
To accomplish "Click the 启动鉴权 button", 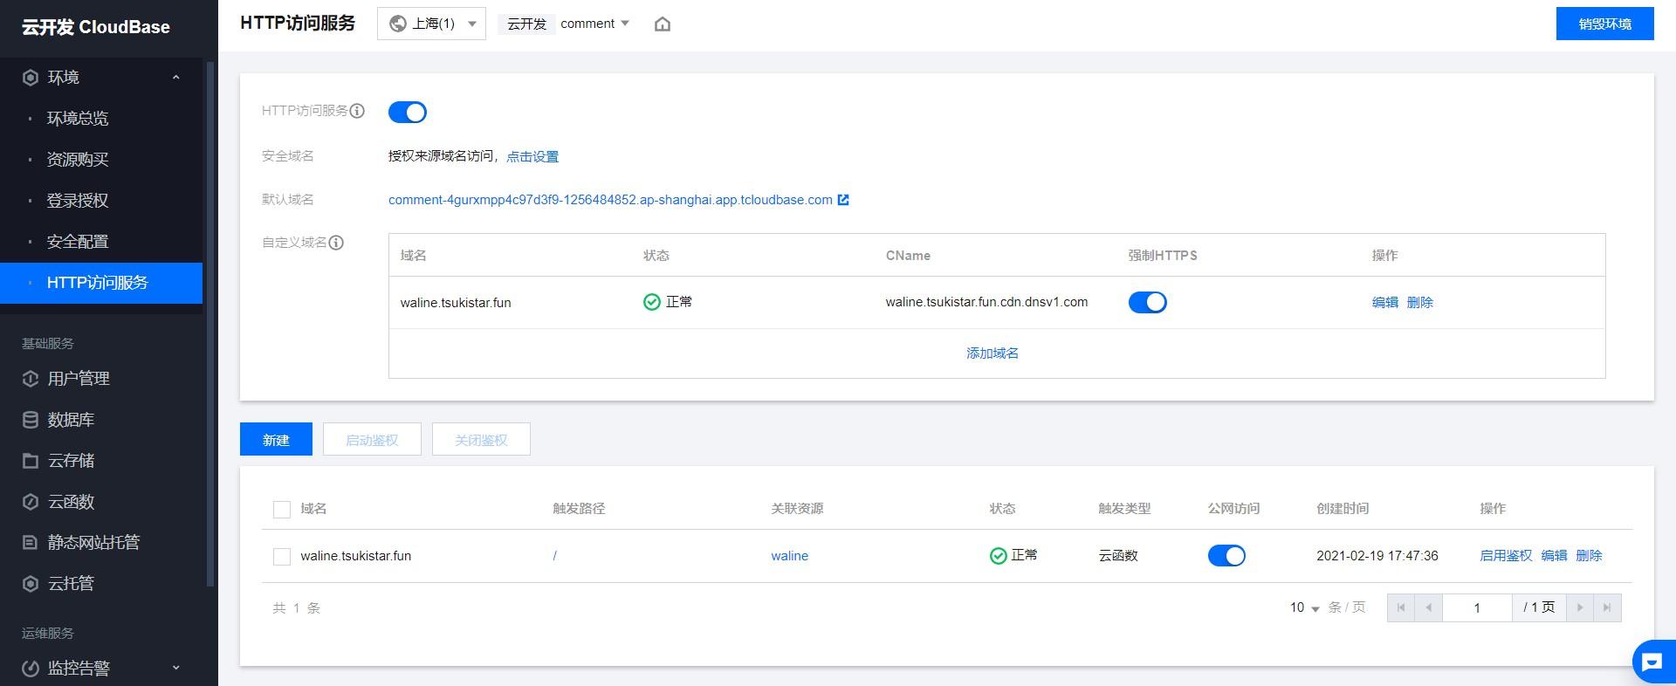I will click(x=372, y=440).
